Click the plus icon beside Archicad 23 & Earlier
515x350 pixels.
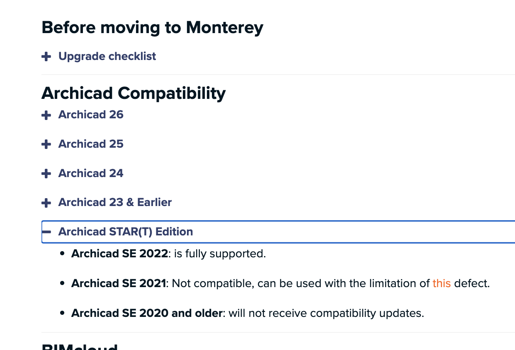[46, 203]
